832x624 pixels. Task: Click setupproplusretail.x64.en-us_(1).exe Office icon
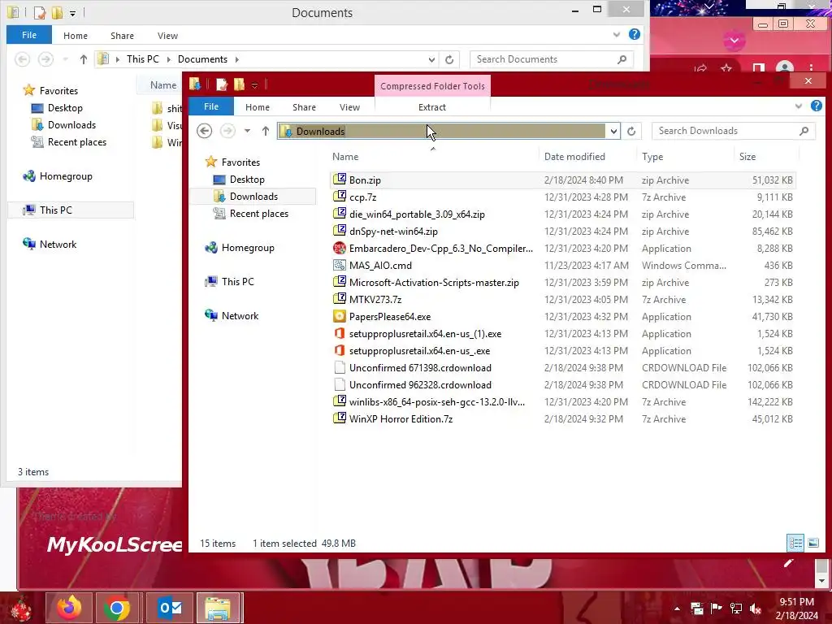click(x=339, y=333)
